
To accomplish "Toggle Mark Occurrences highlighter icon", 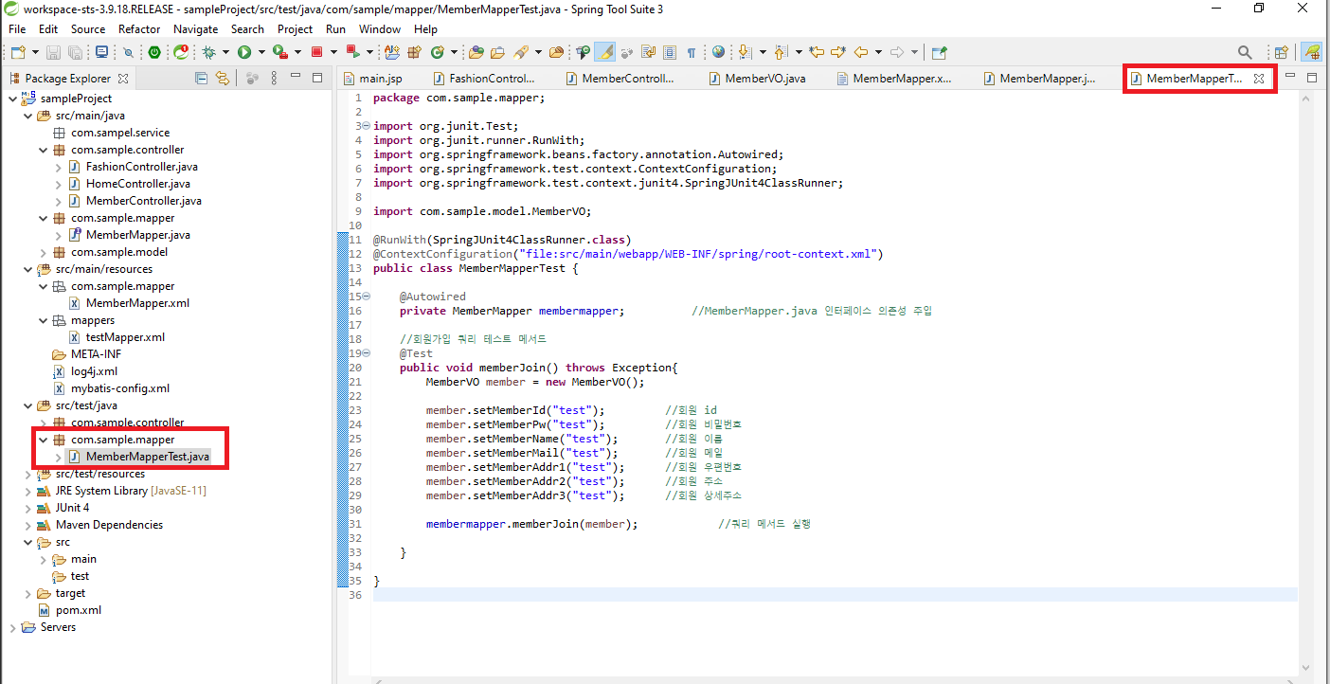I will click(605, 52).
